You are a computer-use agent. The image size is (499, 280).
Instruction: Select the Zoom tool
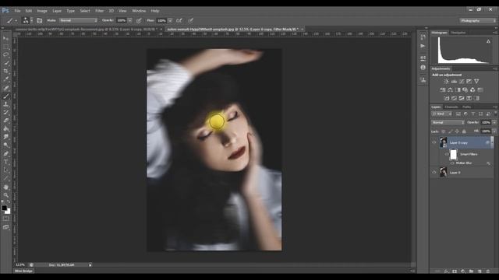[5, 195]
